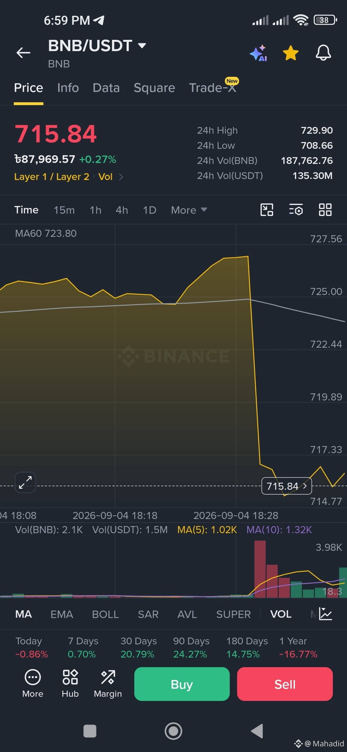The width and height of the screenshot is (347, 752).
Task: Expand Layer 1 / Layer 2 tag chevron
Action: [x=121, y=177]
